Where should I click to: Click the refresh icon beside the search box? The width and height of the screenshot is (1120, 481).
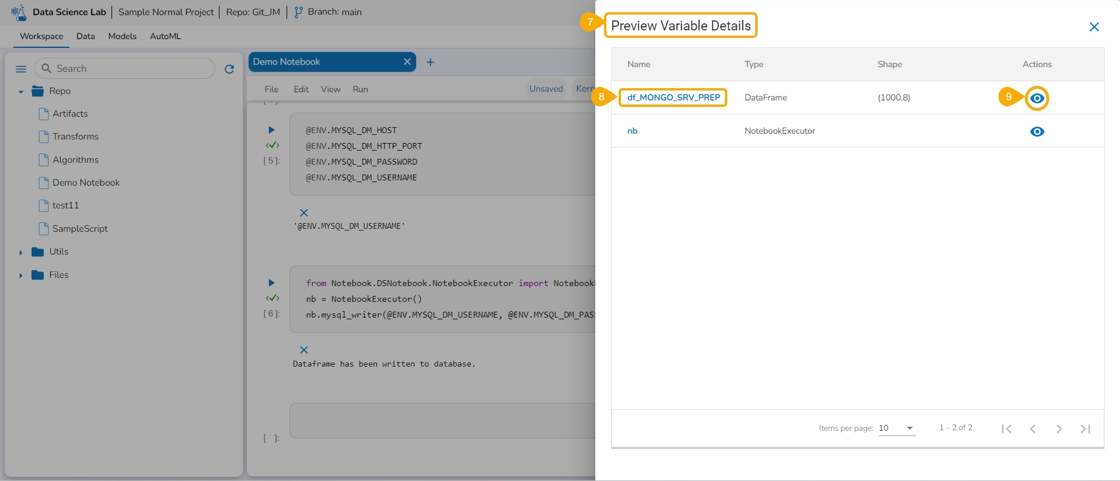(229, 69)
